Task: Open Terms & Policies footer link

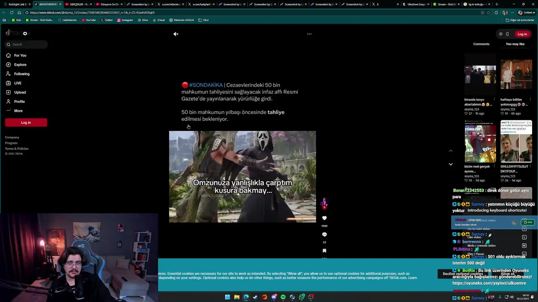Action: (17, 148)
